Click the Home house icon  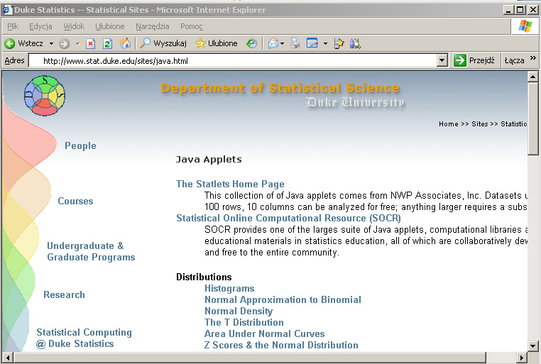[125, 43]
